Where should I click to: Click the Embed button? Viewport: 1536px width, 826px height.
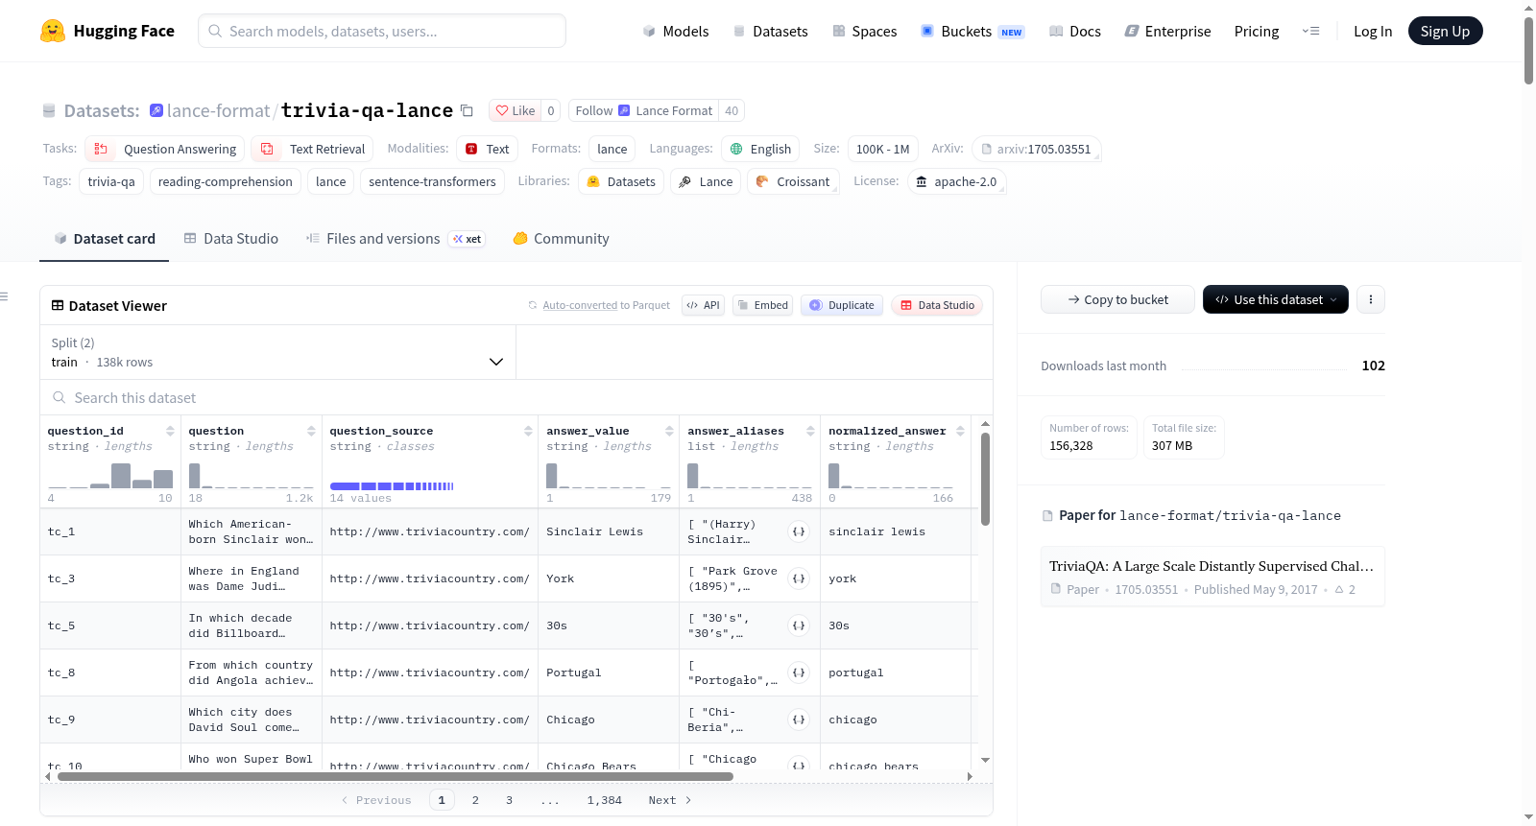pos(762,305)
